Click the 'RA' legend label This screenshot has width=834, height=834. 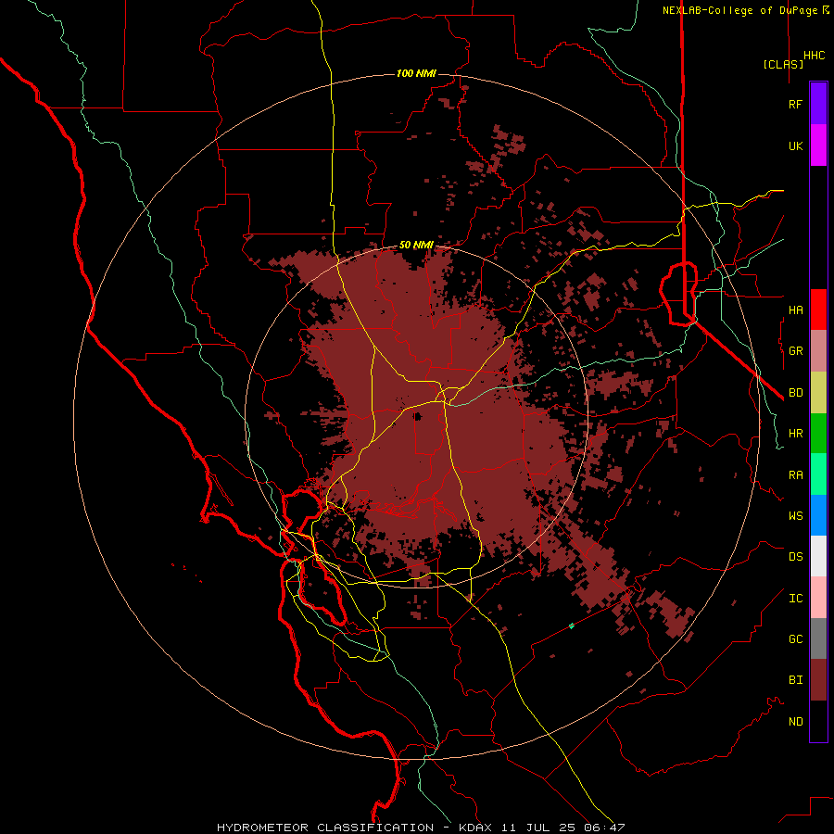(x=795, y=475)
